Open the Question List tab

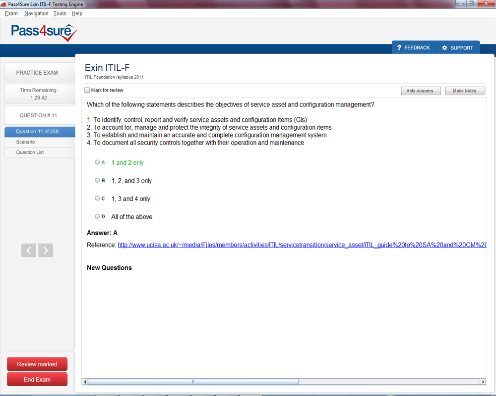40,152
